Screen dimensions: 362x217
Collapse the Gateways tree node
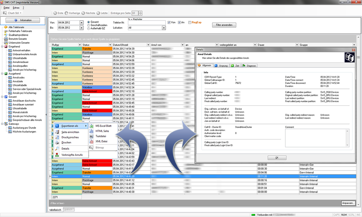[x=2, y=124]
